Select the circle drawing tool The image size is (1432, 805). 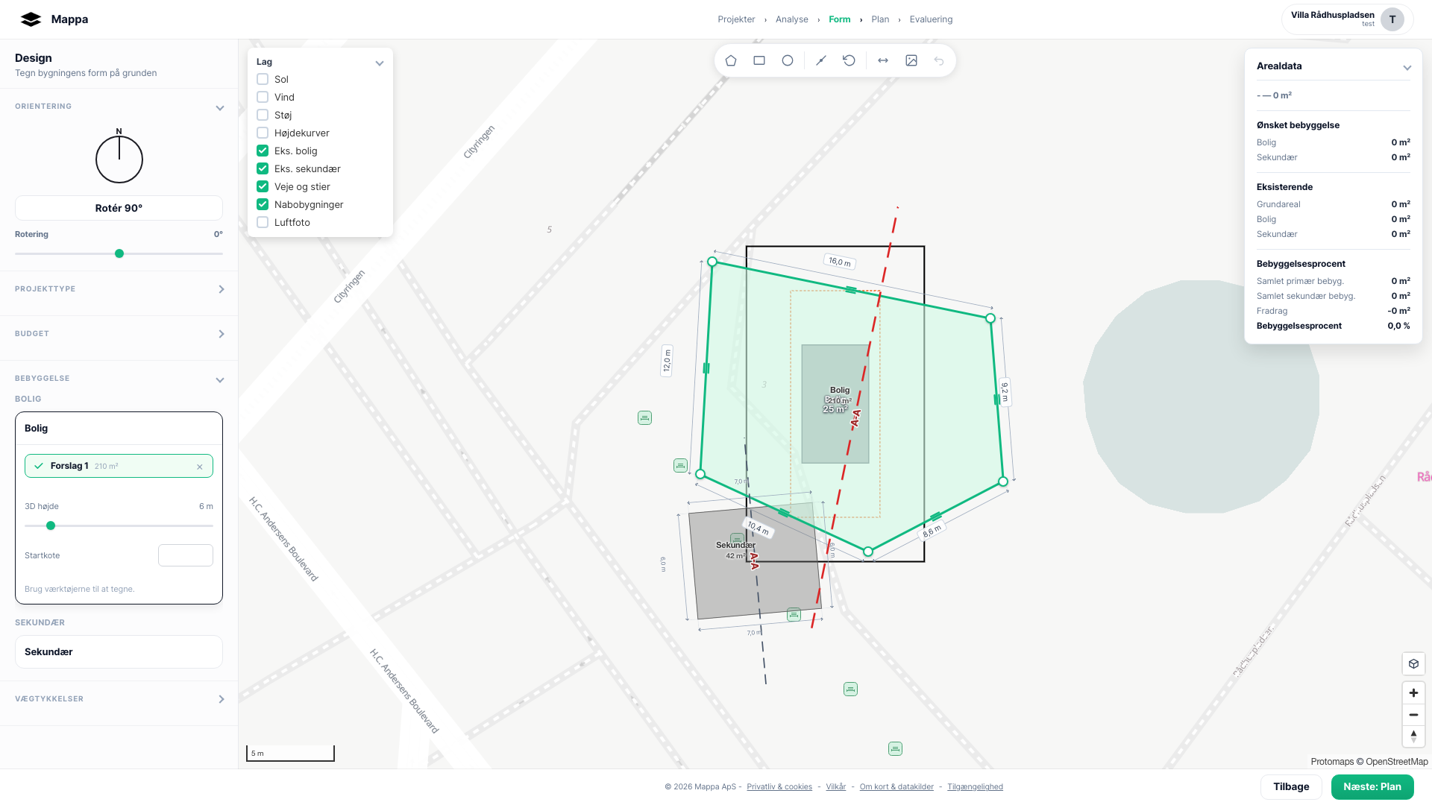[788, 60]
